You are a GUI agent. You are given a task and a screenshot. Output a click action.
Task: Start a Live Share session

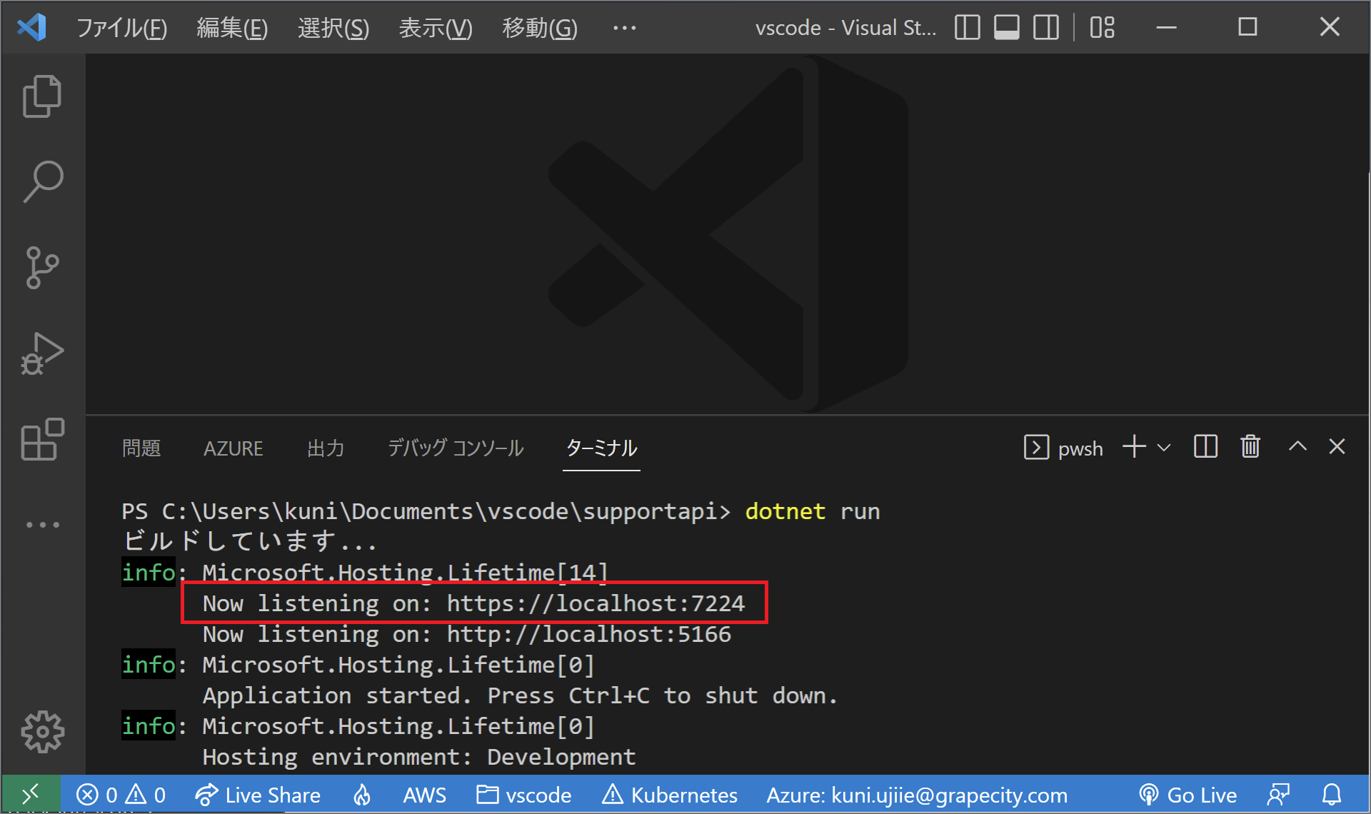258,795
